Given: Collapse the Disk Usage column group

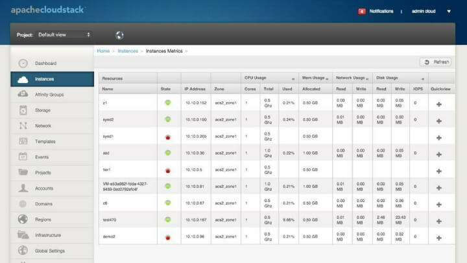Looking at the screenshot, I should (x=423, y=79).
